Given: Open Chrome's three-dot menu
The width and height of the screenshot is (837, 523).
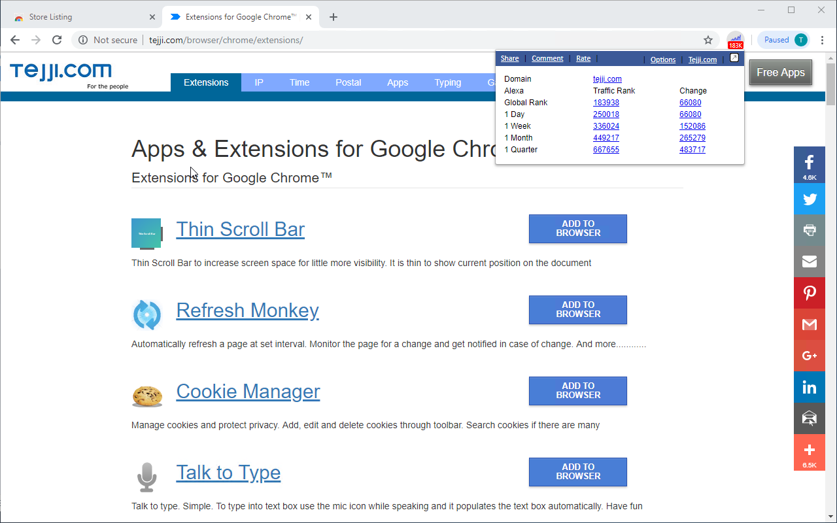Looking at the screenshot, I should [822, 40].
